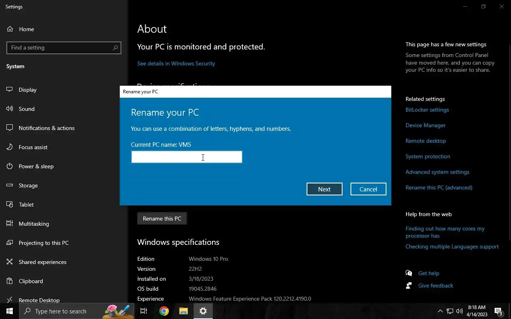The image size is (511, 319).
Task: Open System protection link
Action: coord(428,156)
